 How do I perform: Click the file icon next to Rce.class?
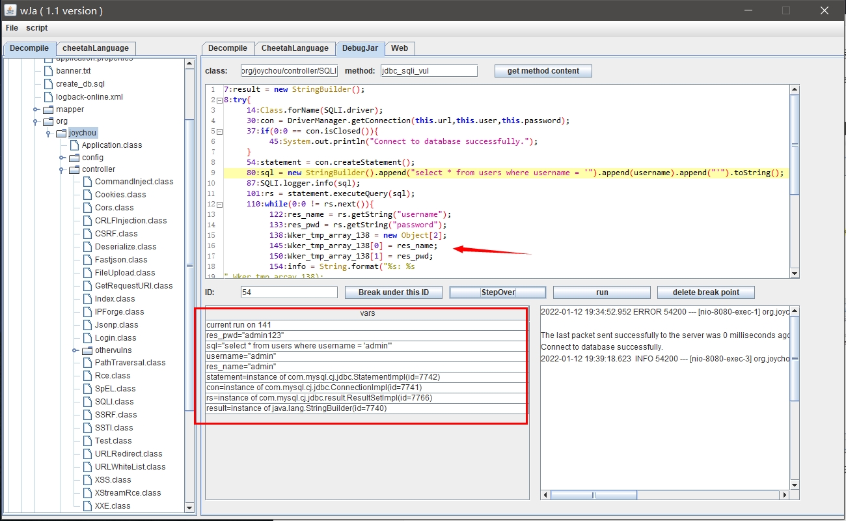pos(88,376)
